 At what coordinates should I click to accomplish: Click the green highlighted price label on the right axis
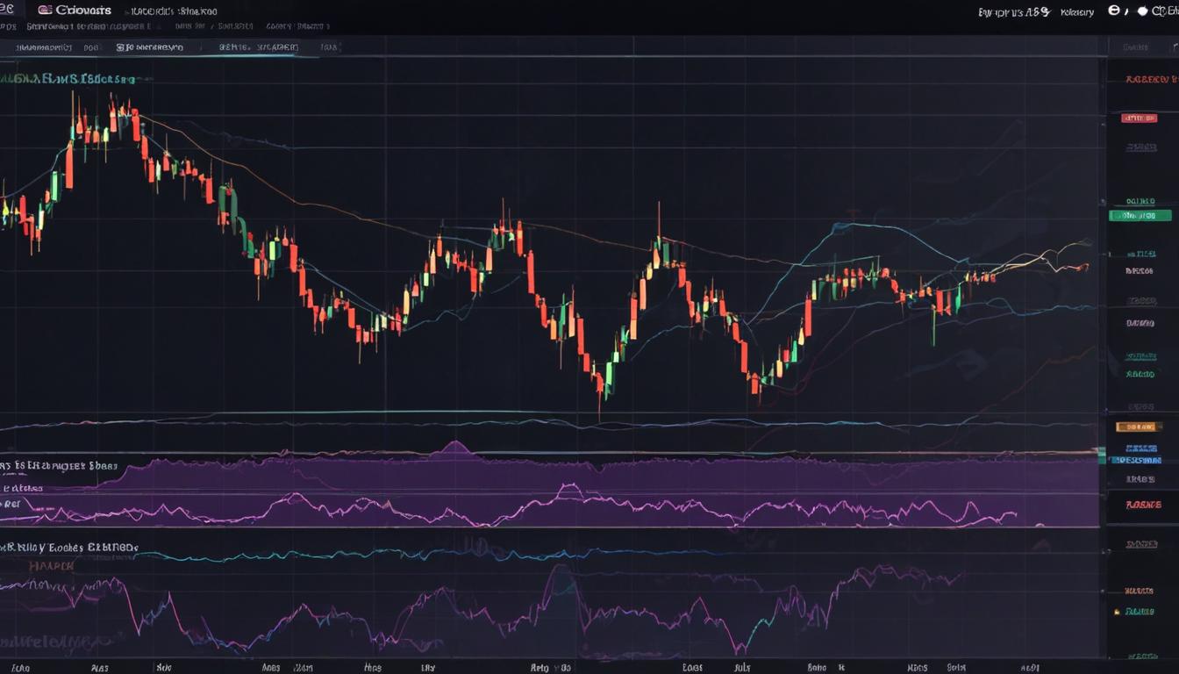[x=1140, y=215]
